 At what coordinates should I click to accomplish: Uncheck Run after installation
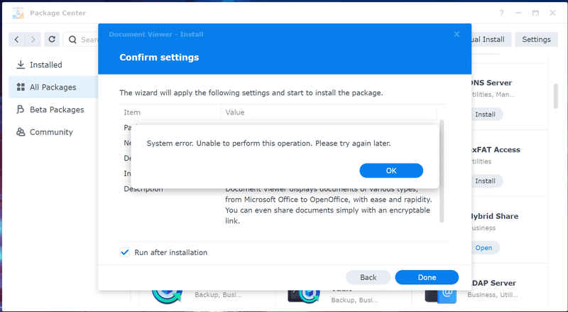[125, 252]
